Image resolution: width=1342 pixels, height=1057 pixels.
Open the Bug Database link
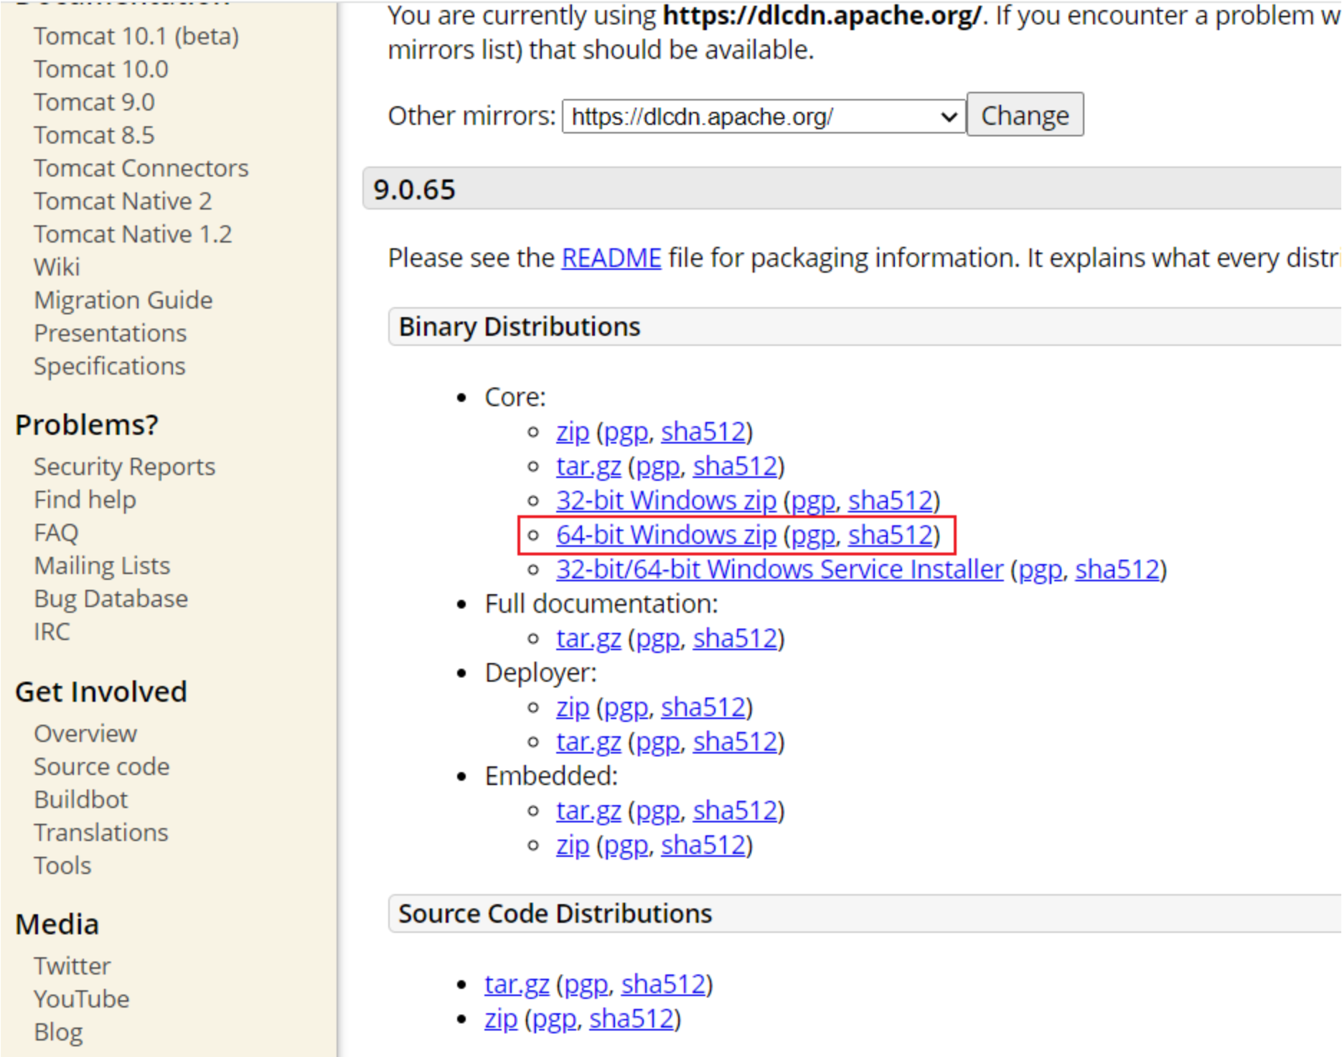pos(111,598)
